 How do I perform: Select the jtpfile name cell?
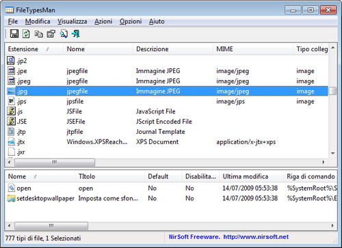tap(75, 132)
